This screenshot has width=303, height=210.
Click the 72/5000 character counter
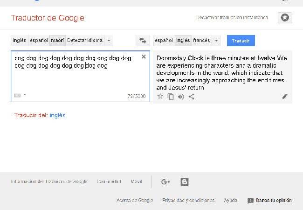pos(137,96)
